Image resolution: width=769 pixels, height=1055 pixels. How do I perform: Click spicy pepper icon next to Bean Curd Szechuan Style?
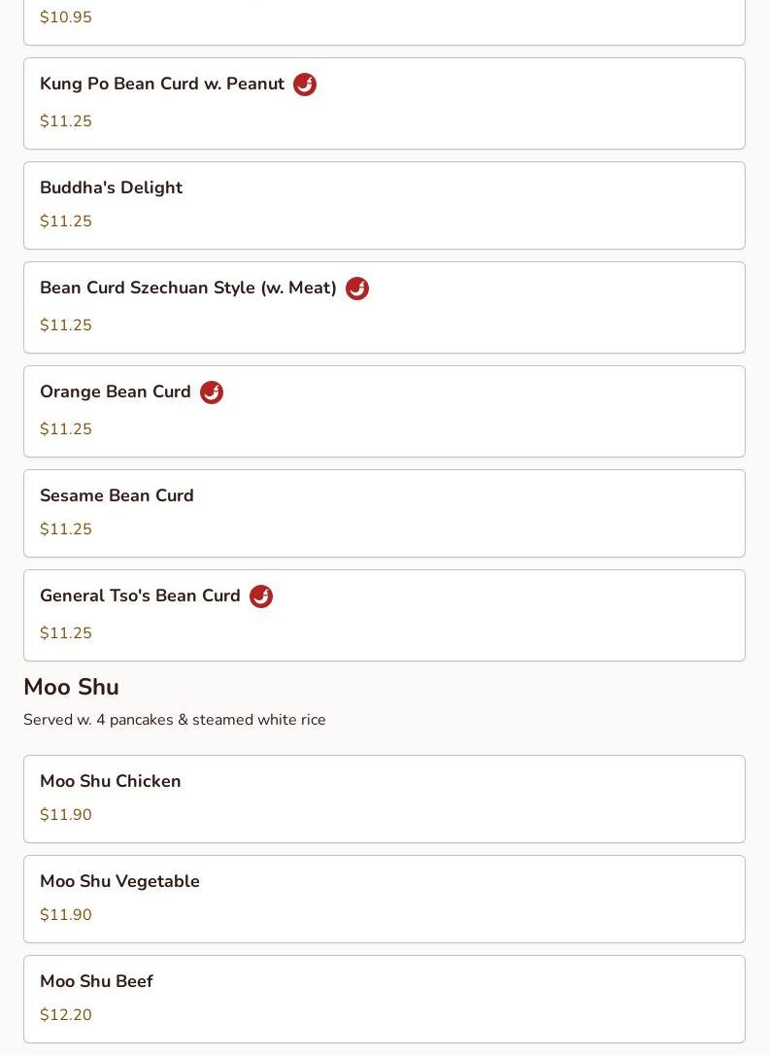(x=357, y=289)
